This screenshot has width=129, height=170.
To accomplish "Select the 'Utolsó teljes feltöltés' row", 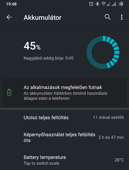I will pyautogui.click(x=64, y=118).
